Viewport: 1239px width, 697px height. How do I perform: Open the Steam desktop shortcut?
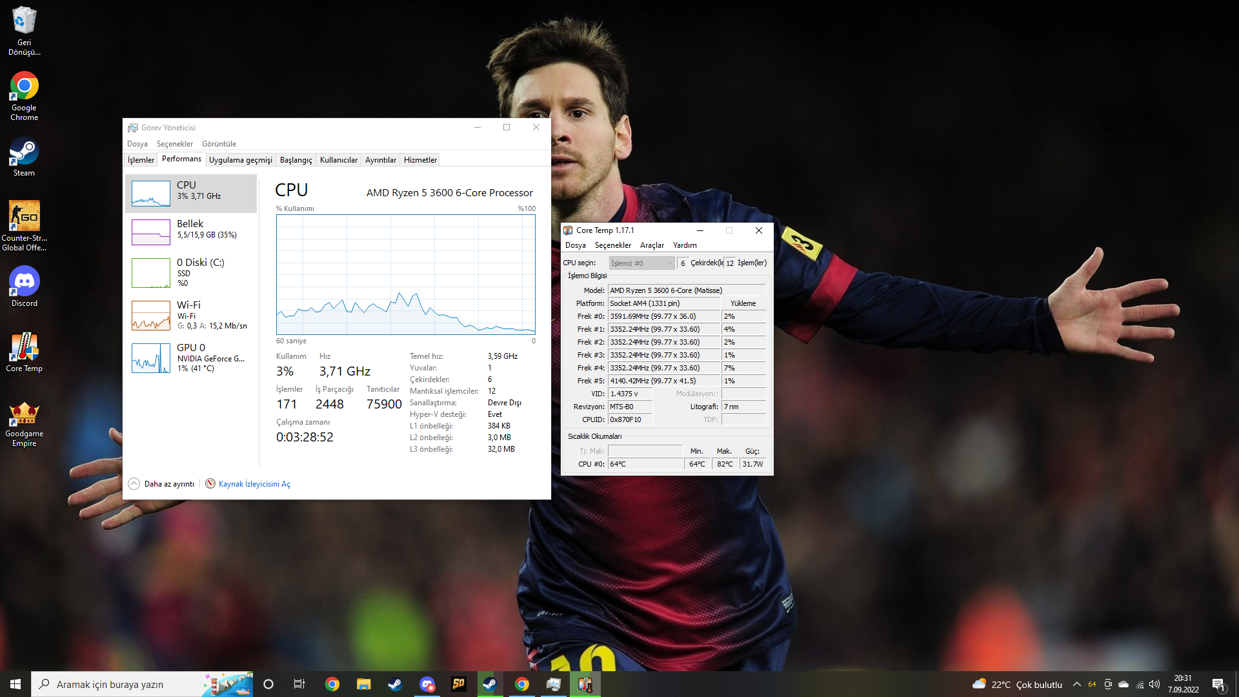click(24, 157)
